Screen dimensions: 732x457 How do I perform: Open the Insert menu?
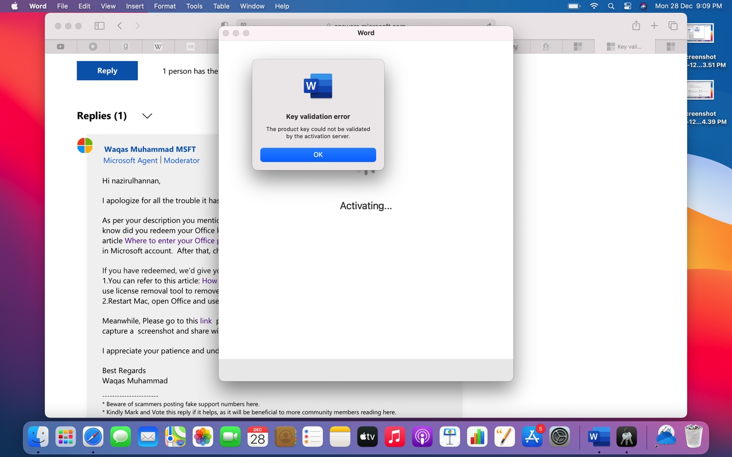point(135,6)
